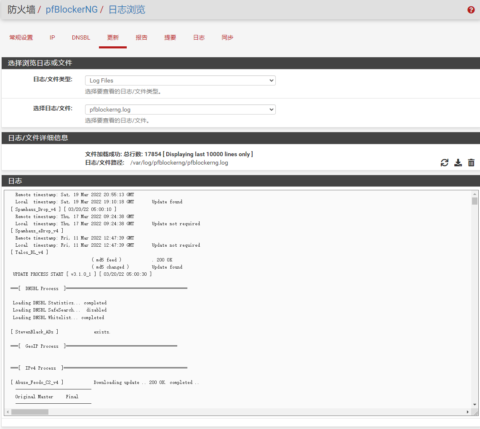The width and height of the screenshot is (480, 429).
Task: Open the 同步 tab
Action: pyautogui.click(x=227, y=37)
